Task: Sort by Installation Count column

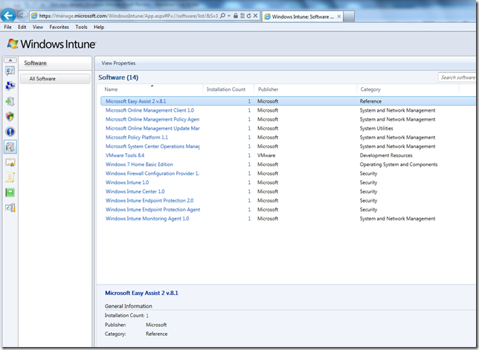Action: (226, 89)
